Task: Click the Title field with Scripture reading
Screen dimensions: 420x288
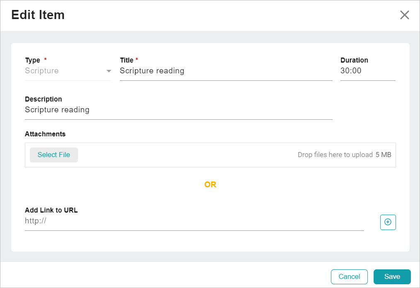Action: click(x=226, y=71)
